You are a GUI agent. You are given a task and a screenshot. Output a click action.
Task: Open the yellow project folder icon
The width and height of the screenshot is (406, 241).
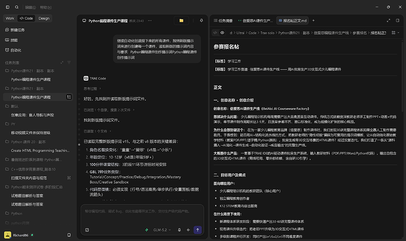point(181,21)
